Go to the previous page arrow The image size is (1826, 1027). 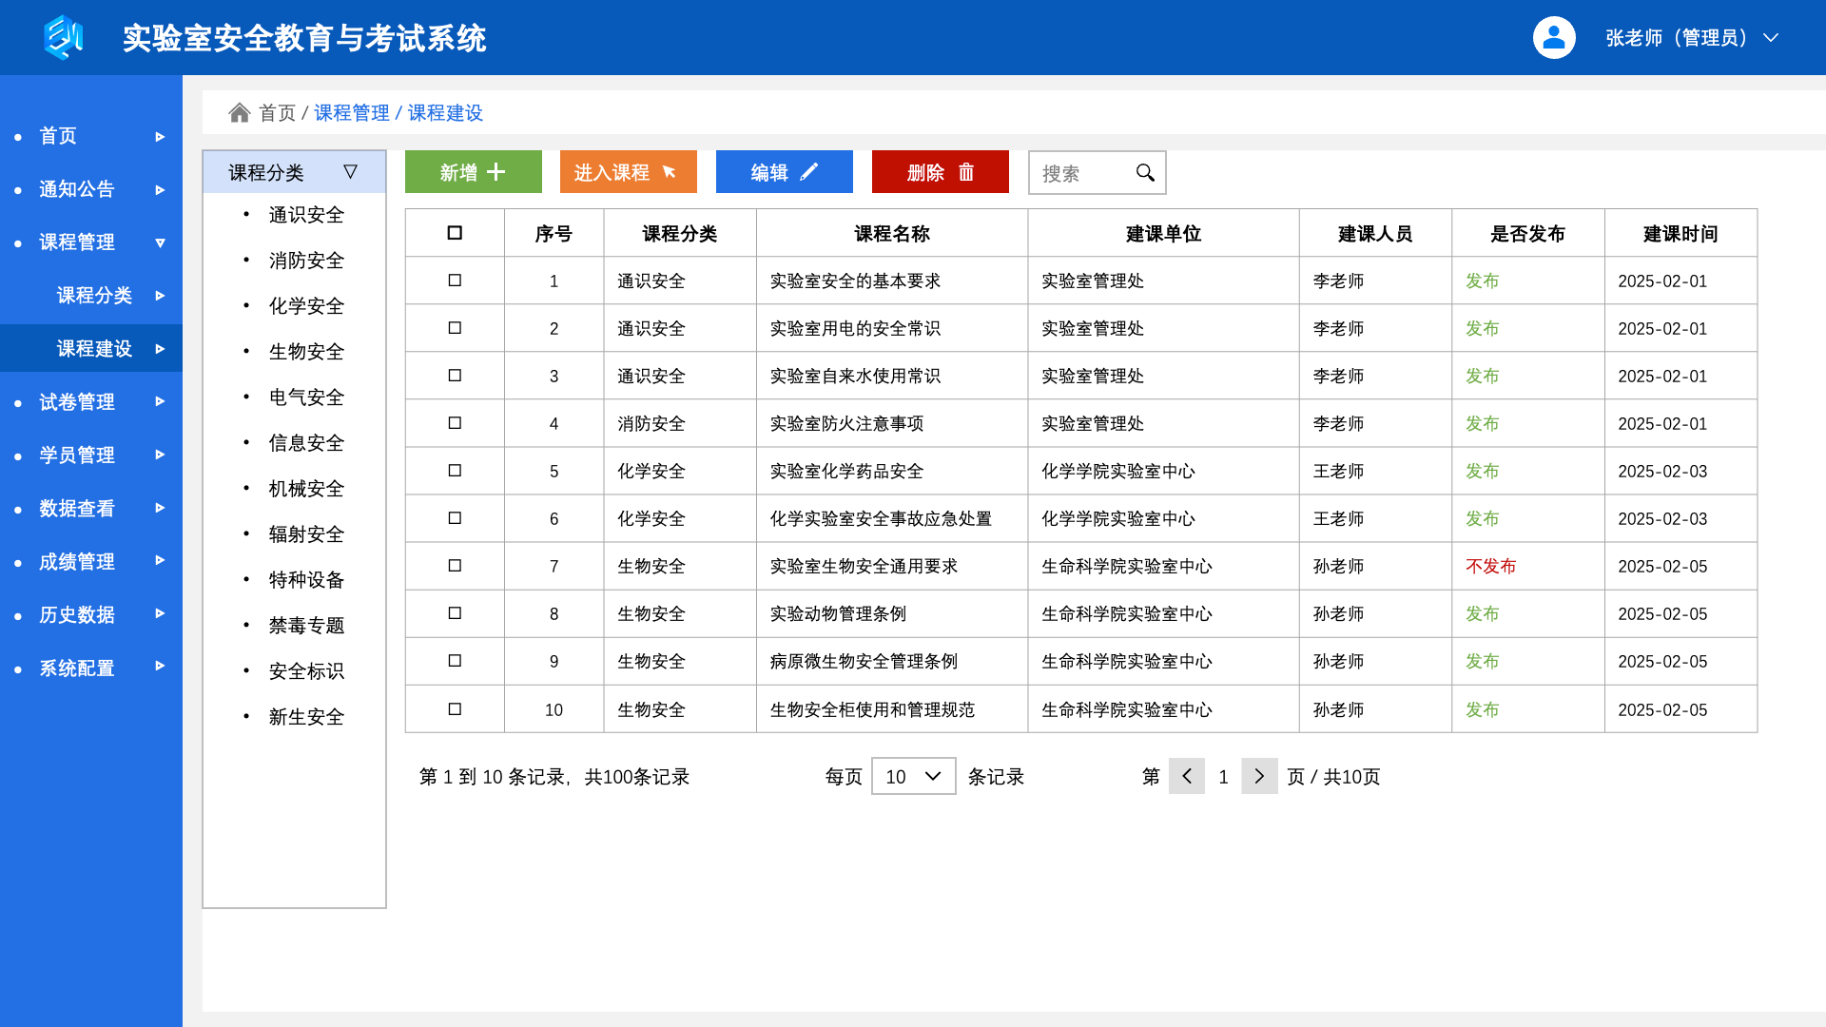coord(1187,777)
